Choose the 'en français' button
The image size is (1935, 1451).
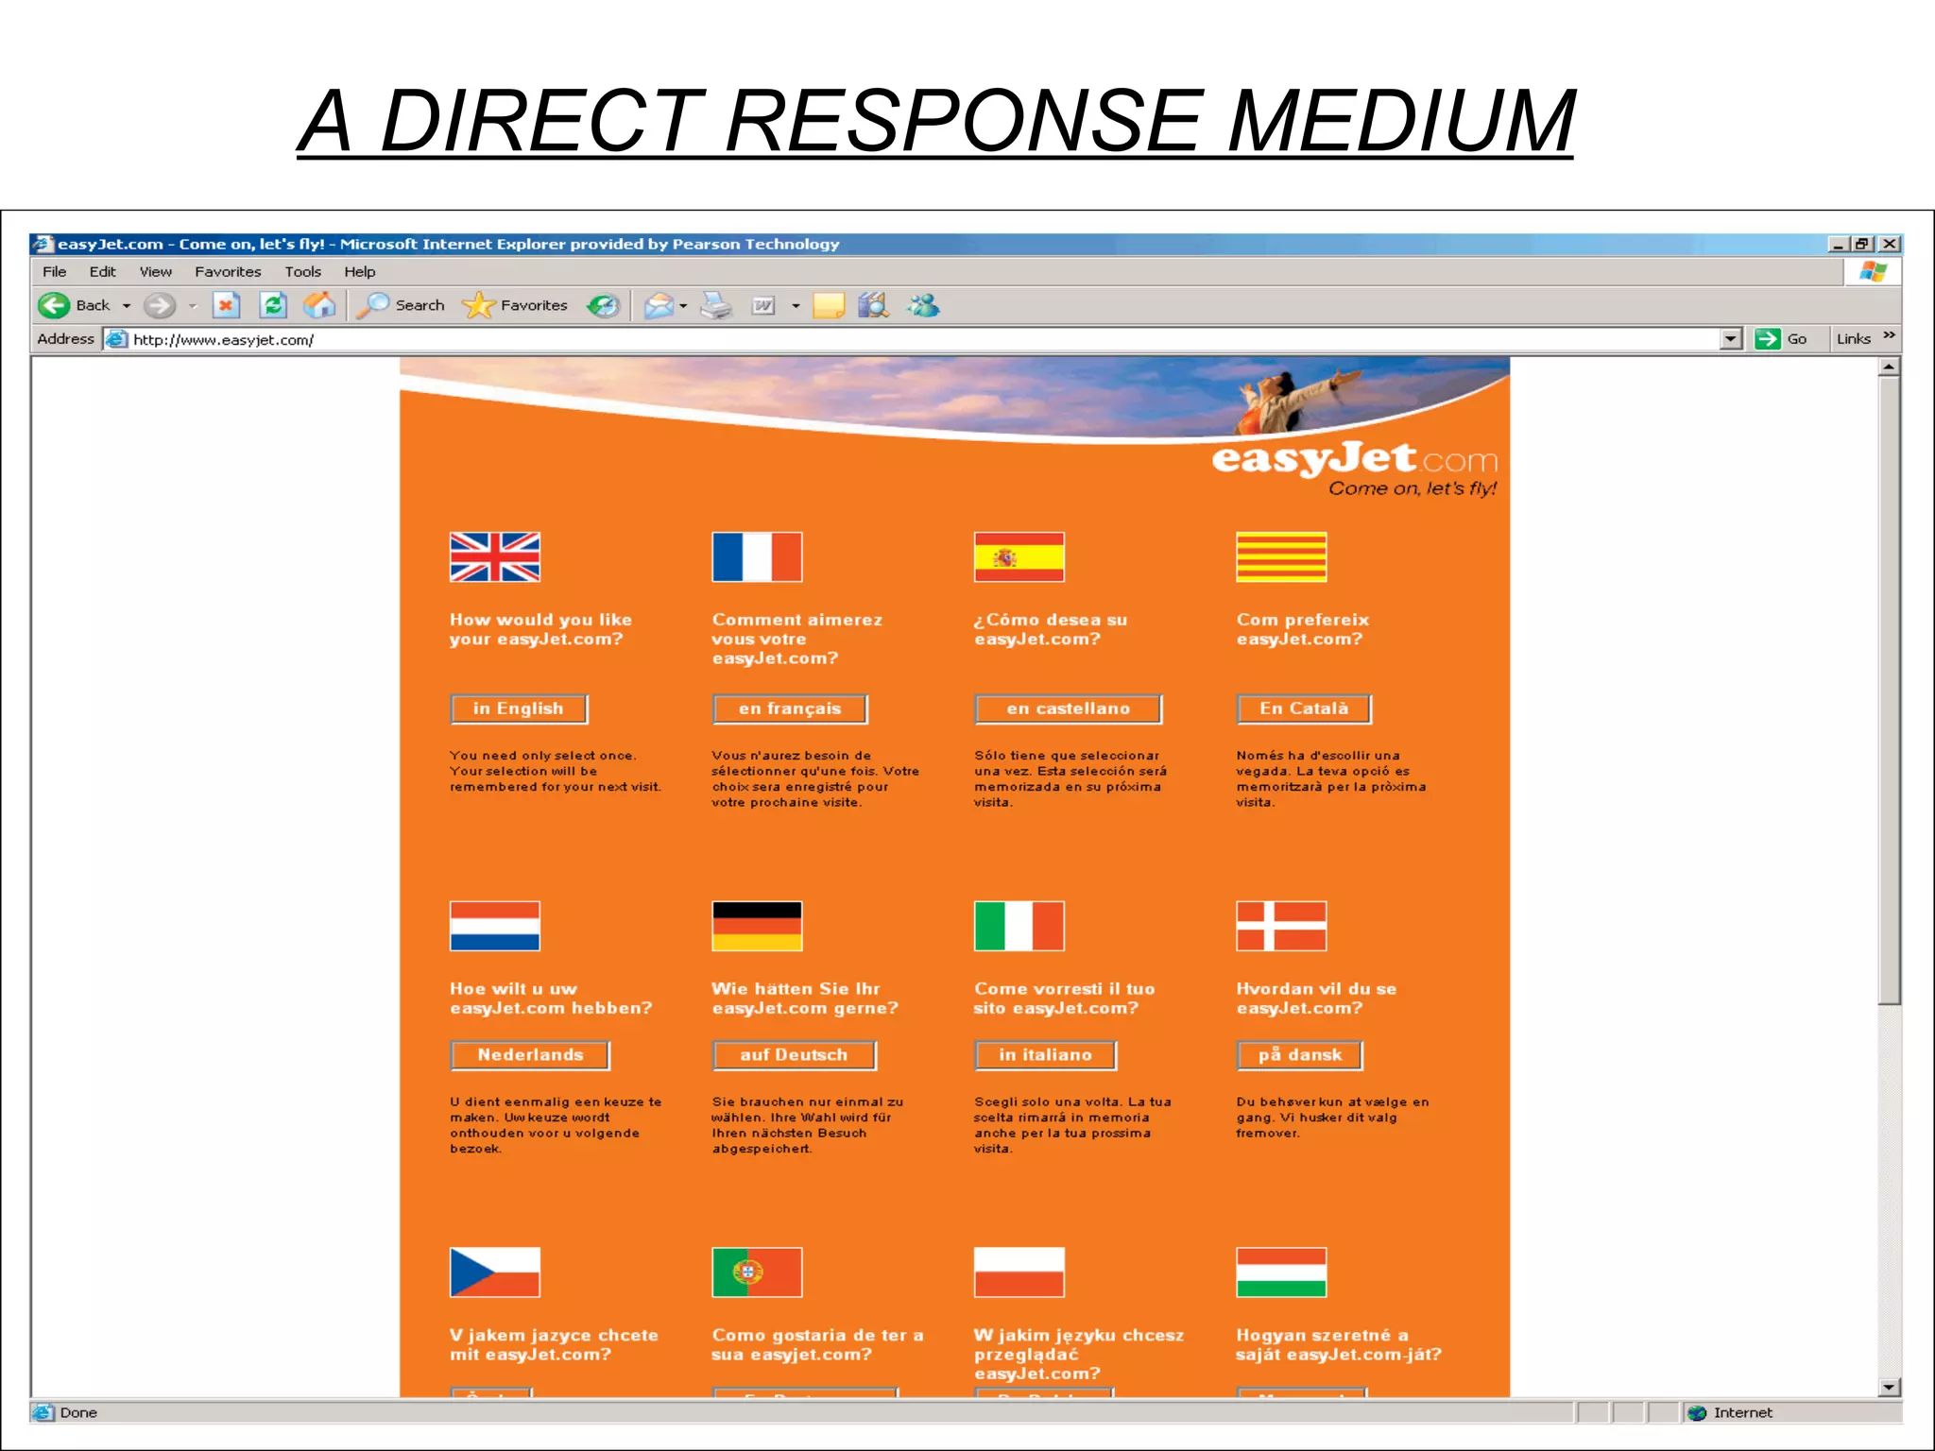pos(790,708)
